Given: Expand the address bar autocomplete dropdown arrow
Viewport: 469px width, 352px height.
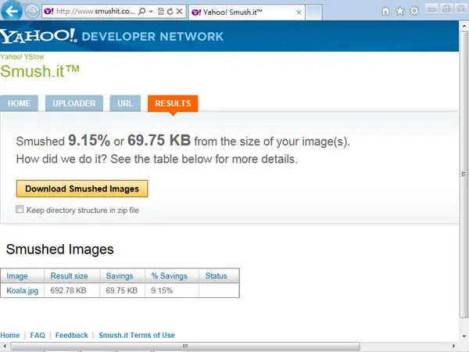Looking at the screenshot, I should [151, 12].
